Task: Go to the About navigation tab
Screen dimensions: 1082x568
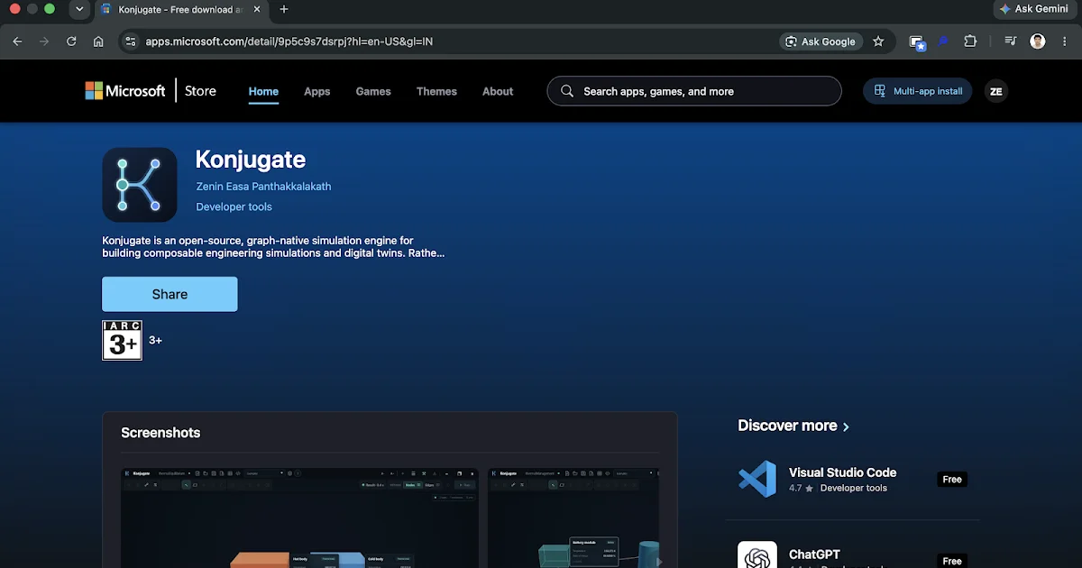Action: coord(498,91)
